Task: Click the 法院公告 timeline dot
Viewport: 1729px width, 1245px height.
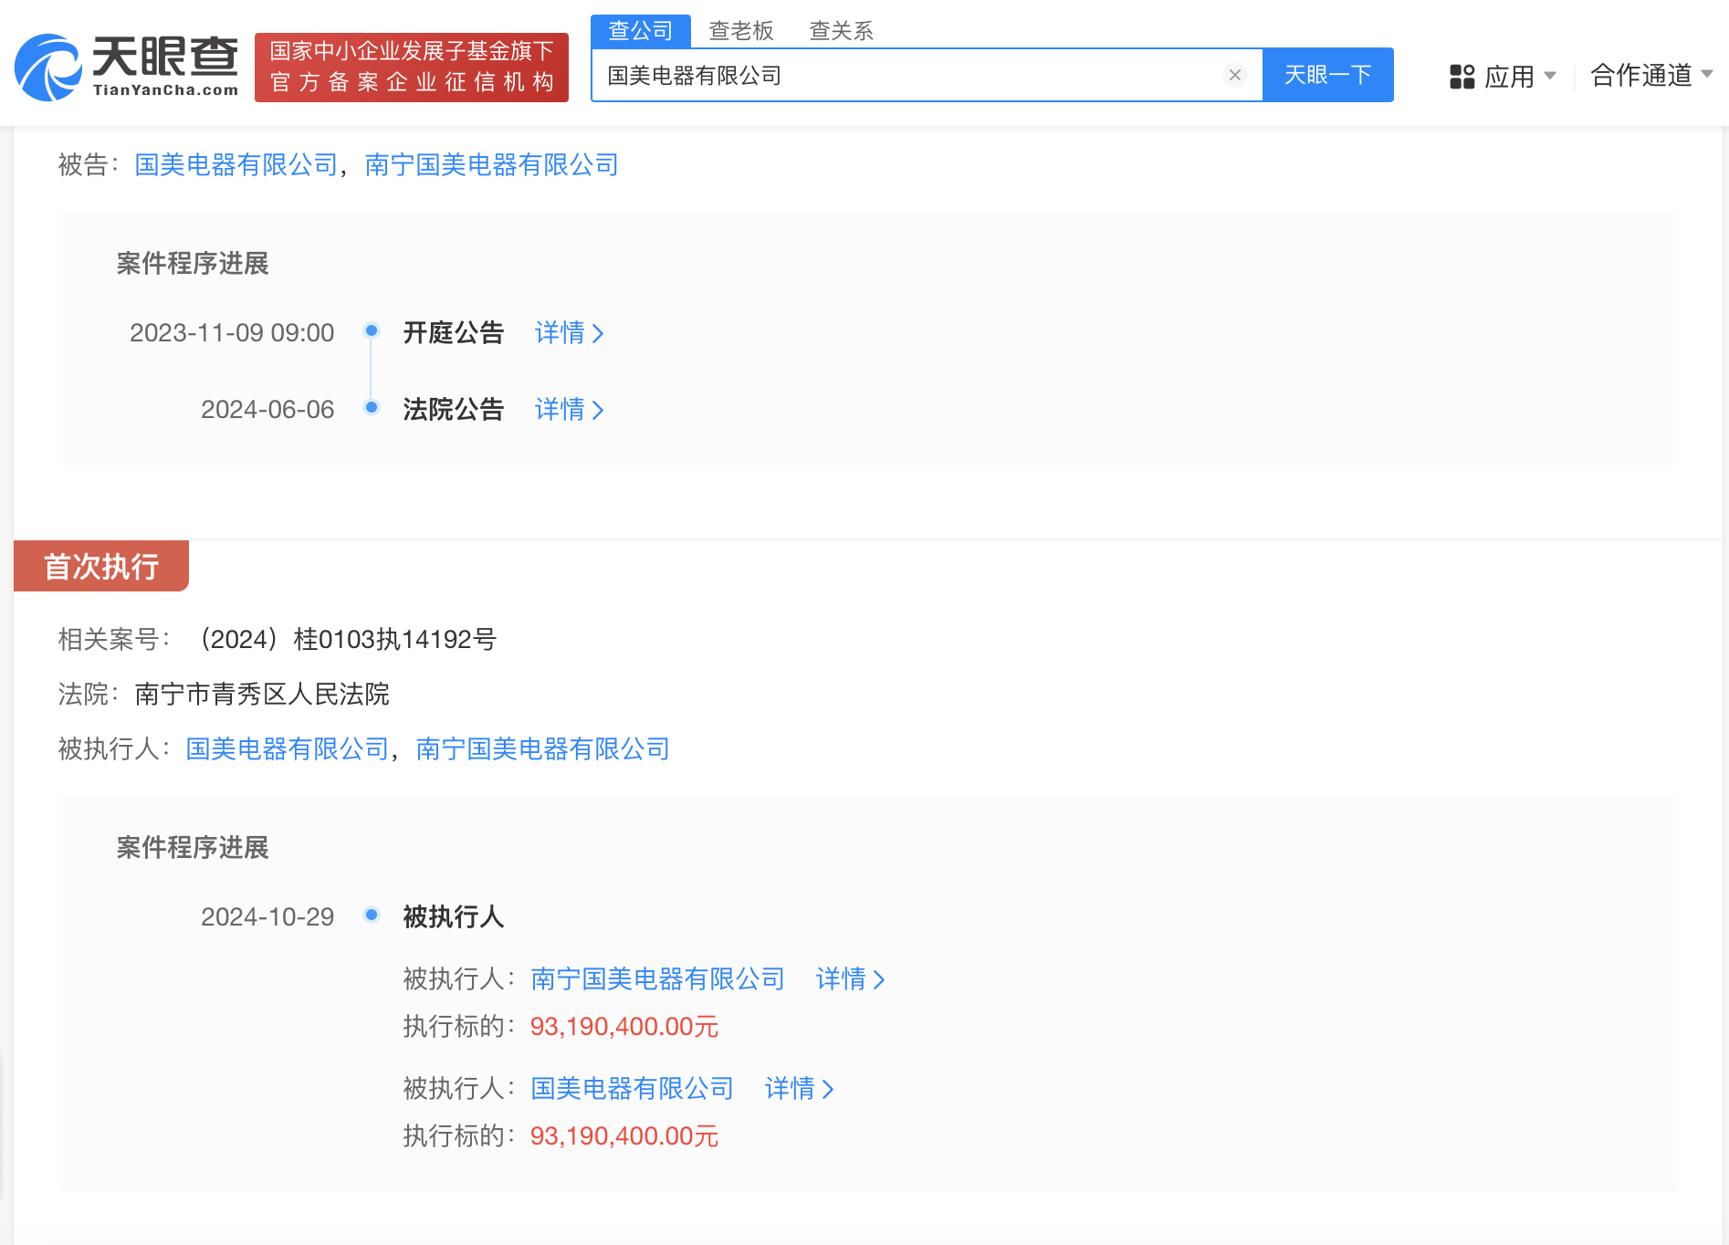Action: (372, 407)
